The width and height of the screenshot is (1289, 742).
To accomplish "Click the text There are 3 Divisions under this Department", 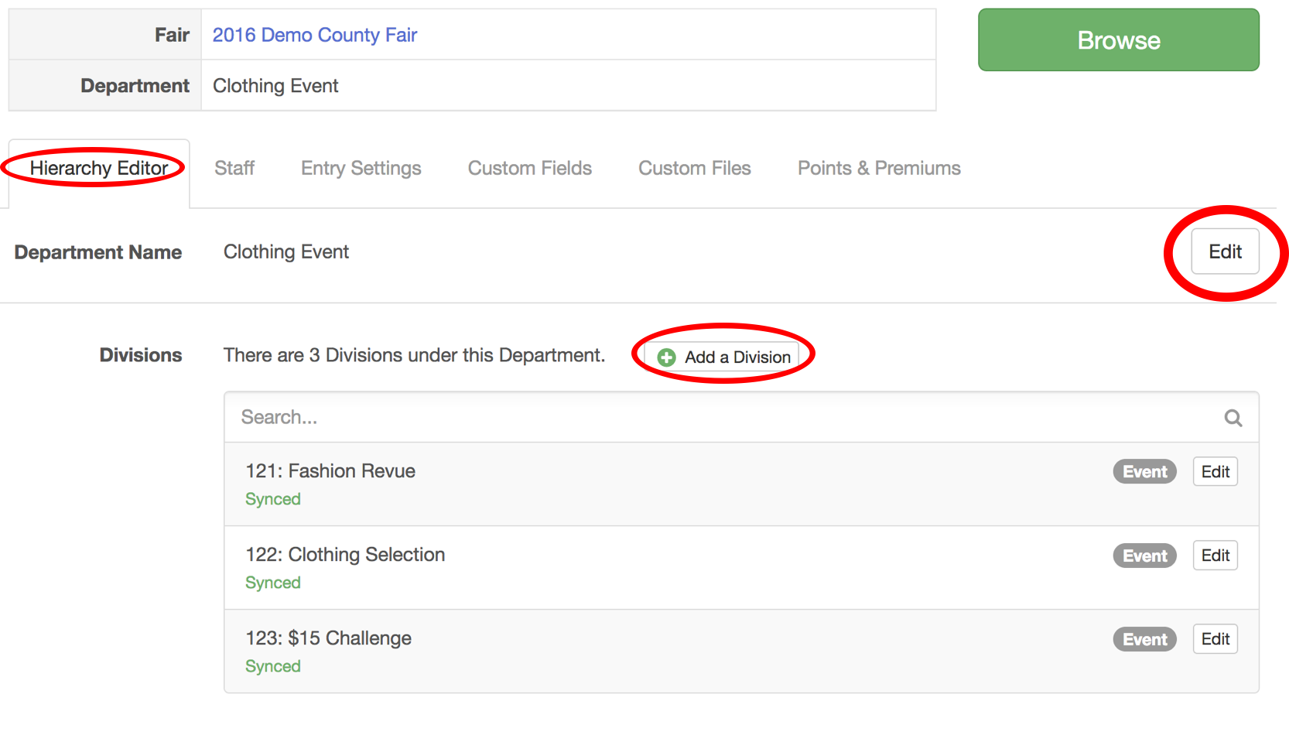I will (x=414, y=355).
